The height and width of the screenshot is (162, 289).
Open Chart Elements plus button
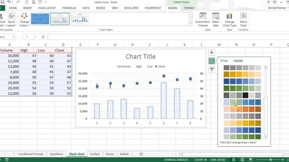(212, 52)
